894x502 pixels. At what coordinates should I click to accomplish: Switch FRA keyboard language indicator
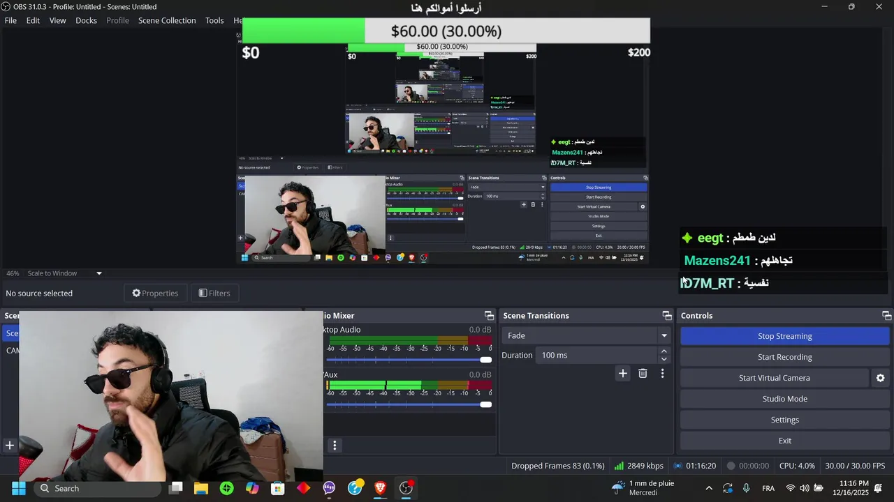768,488
